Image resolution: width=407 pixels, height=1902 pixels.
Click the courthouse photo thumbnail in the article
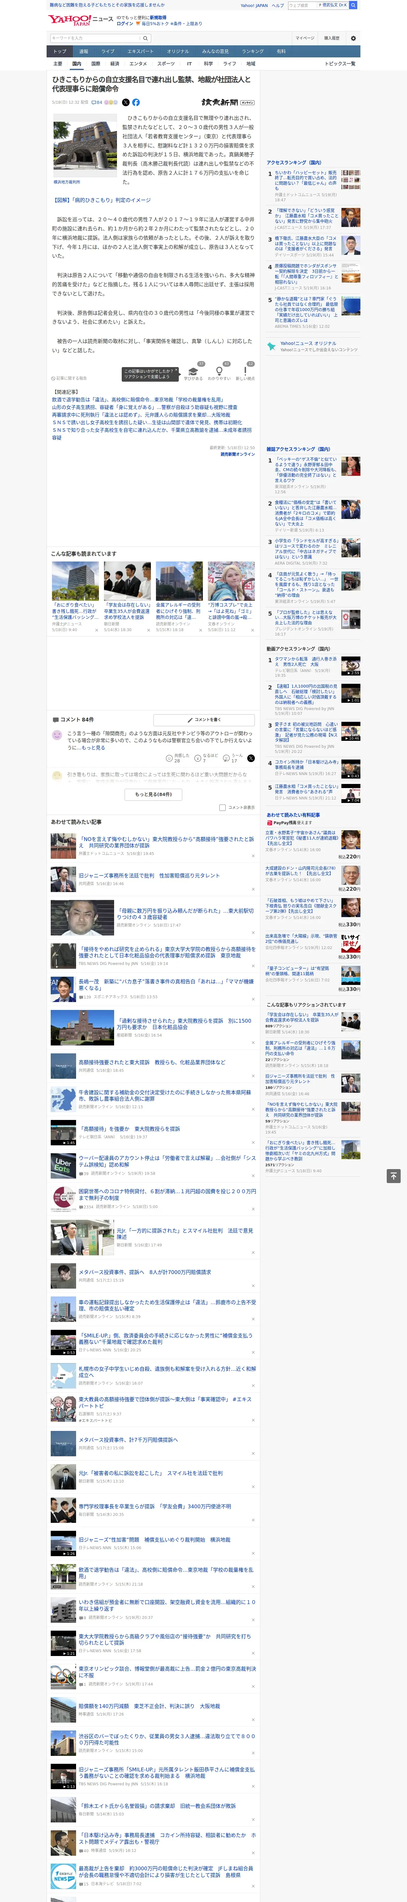[x=85, y=146]
